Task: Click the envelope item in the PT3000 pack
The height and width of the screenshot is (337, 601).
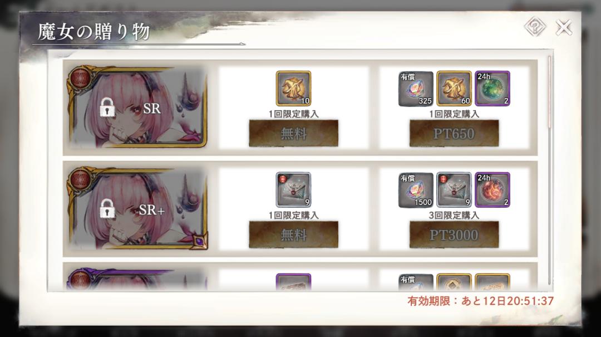Action: pyautogui.click(x=454, y=189)
